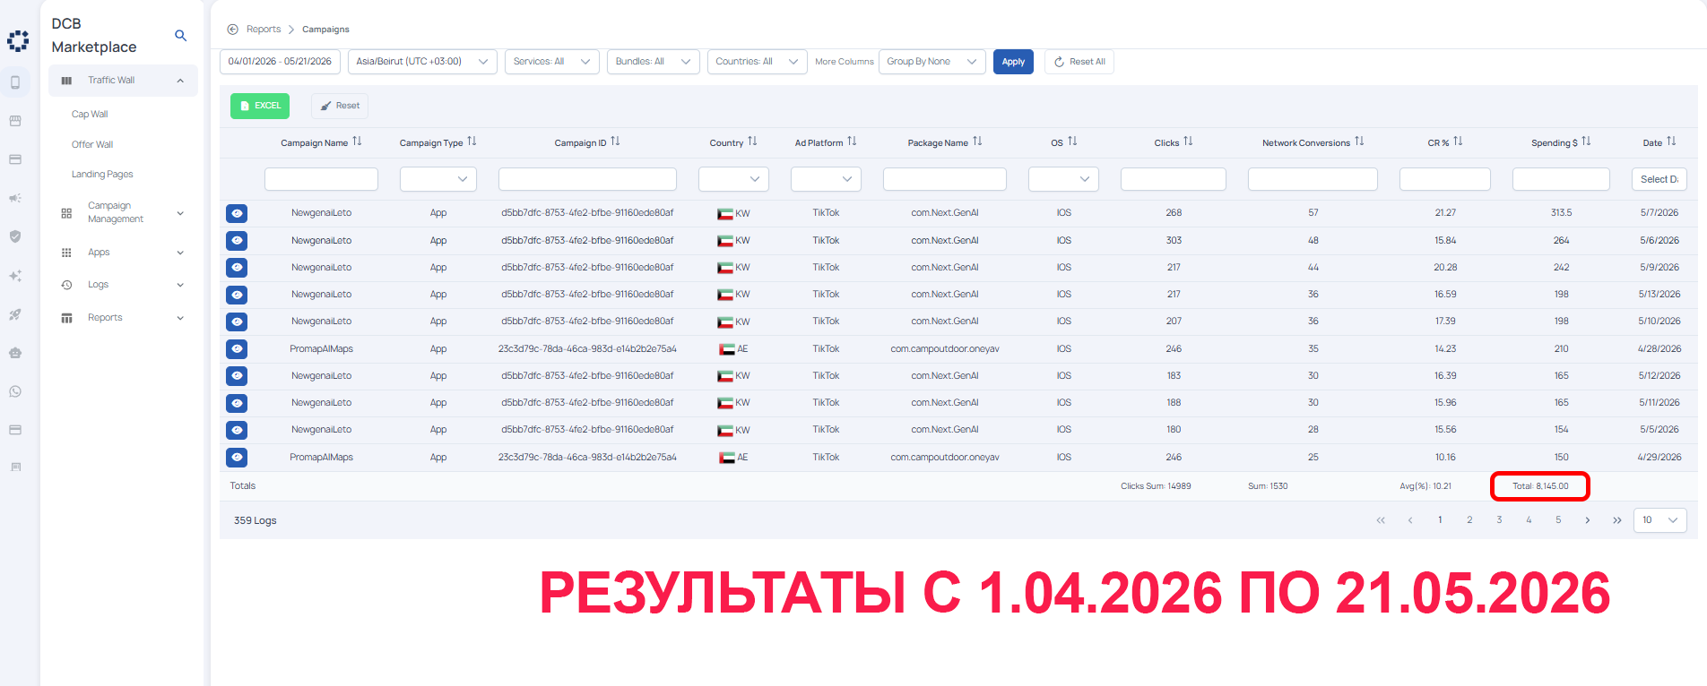
Task: Sort by Date column arrows
Action: click(1672, 141)
